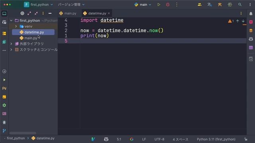This screenshot has height=143, width=255.
Task: Open the Run tool window icon
Action: (x=4, y=80)
